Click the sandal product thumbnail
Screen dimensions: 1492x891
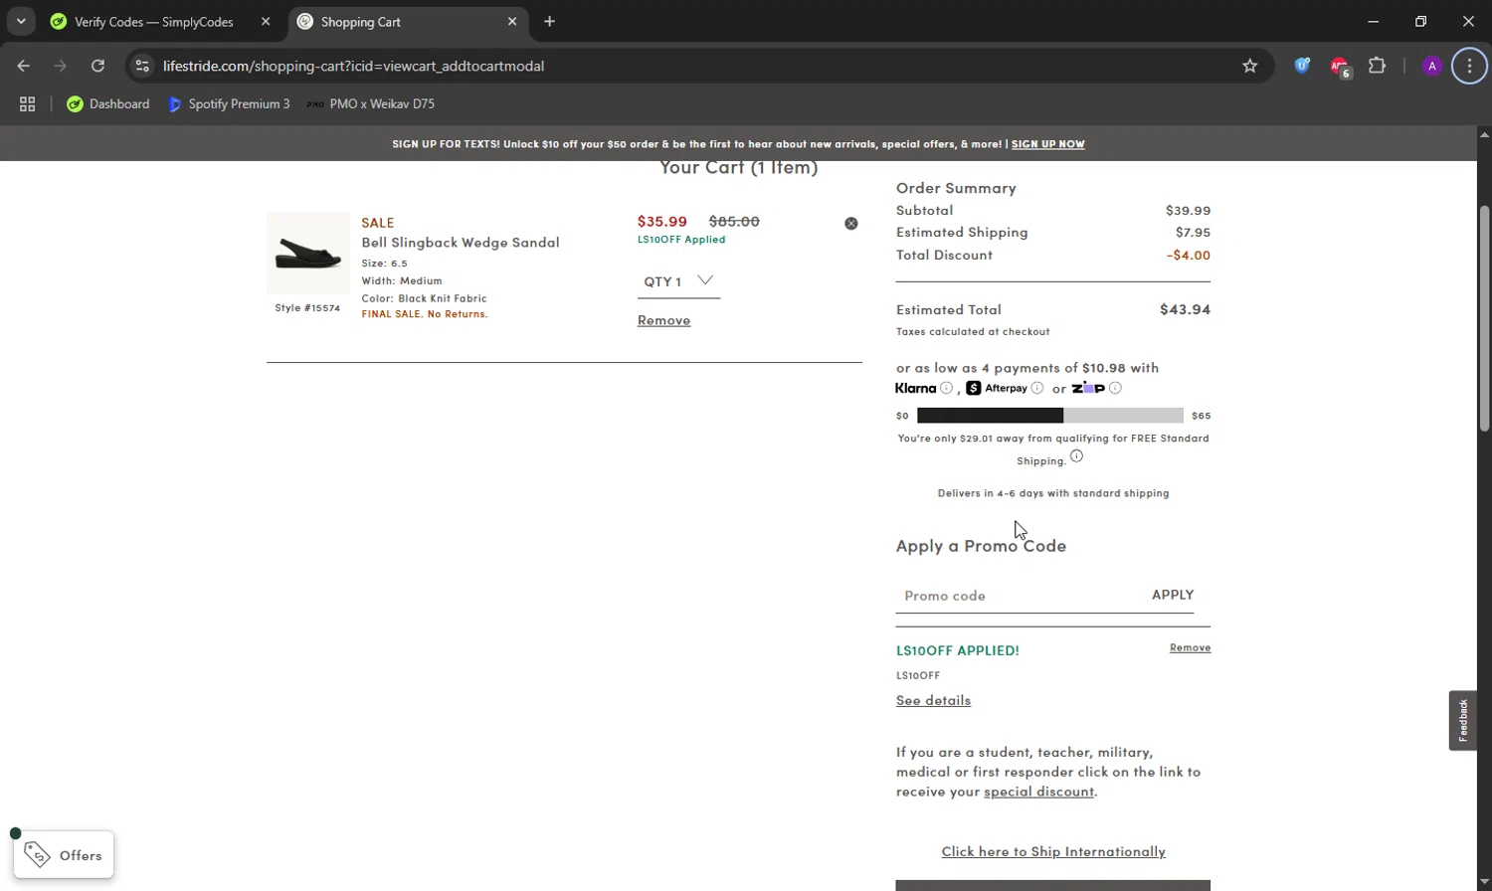point(308,253)
